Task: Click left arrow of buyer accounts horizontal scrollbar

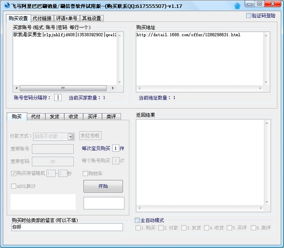Action: coord(17,88)
